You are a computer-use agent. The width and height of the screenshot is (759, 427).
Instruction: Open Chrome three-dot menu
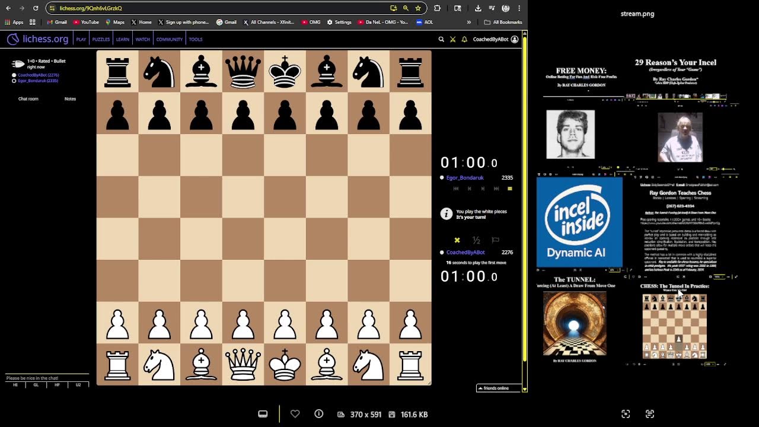pos(519,8)
